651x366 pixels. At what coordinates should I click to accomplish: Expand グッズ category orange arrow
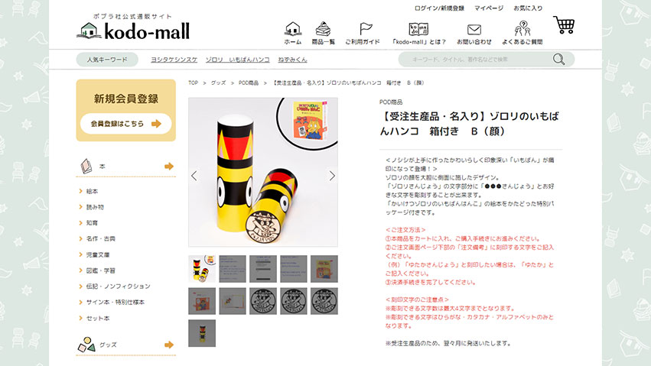coord(169,345)
